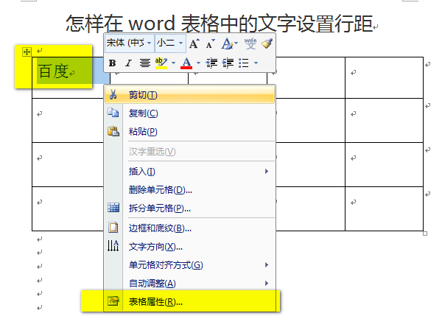Toggle bold formatting in mini toolbar
442x316 pixels.
tap(112, 63)
